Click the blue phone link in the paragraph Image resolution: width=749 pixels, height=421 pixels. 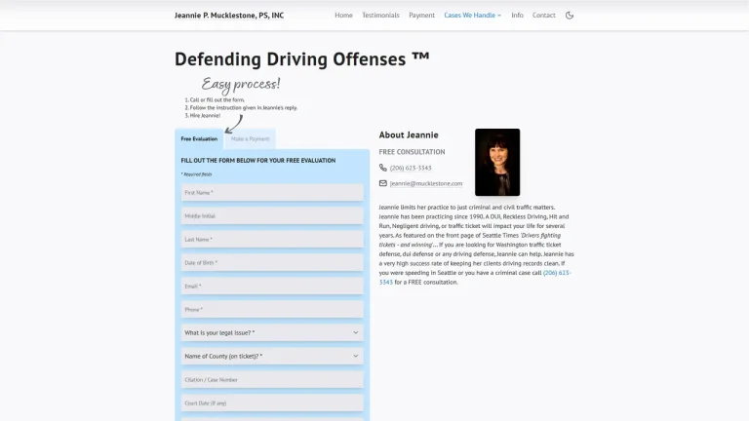[557, 273]
